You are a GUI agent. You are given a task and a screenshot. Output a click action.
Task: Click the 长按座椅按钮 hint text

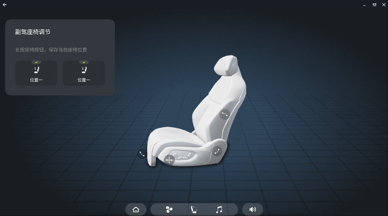pos(51,50)
